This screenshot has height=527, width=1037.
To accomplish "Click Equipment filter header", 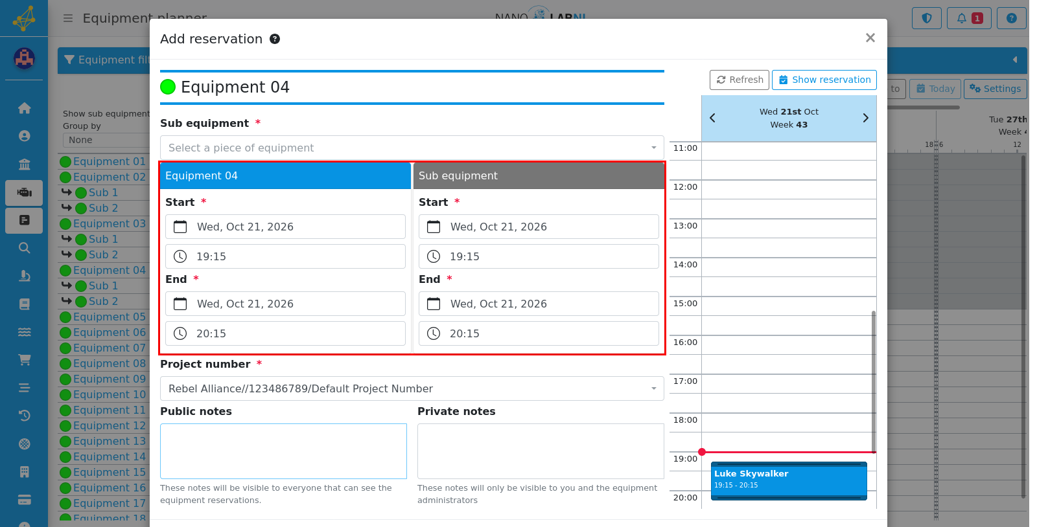I will pos(107,60).
